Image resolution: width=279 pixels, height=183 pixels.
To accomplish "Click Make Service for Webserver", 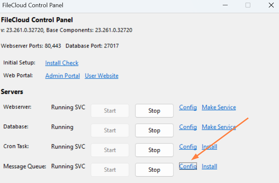I will tap(219, 107).
